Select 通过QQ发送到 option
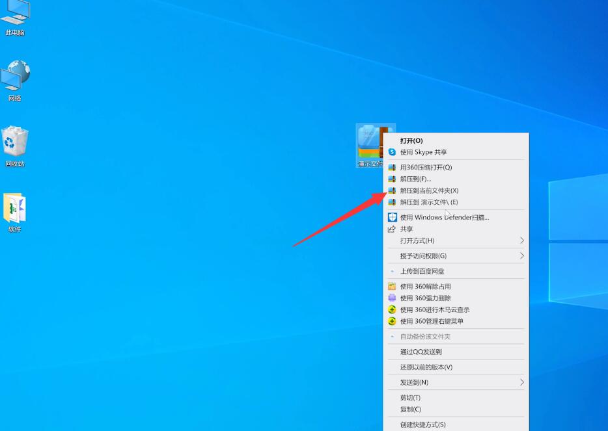 pos(421,352)
